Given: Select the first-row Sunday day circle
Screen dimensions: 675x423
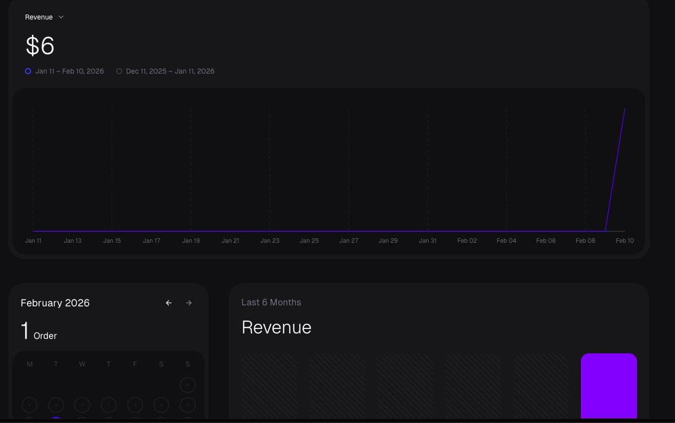Looking at the screenshot, I should (187, 385).
